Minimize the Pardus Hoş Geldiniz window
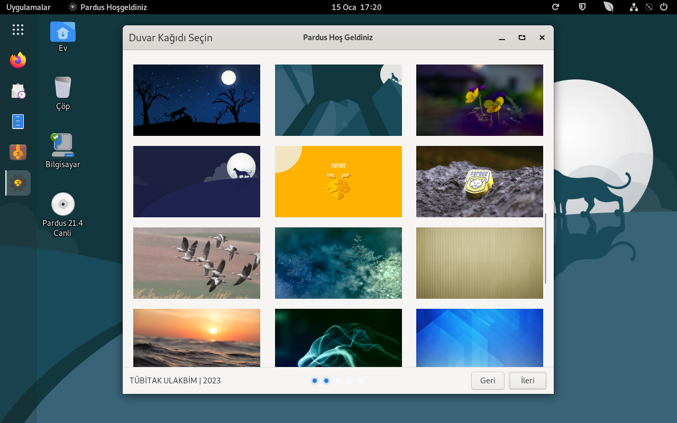The width and height of the screenshot is (677, 423). point(502,38)
